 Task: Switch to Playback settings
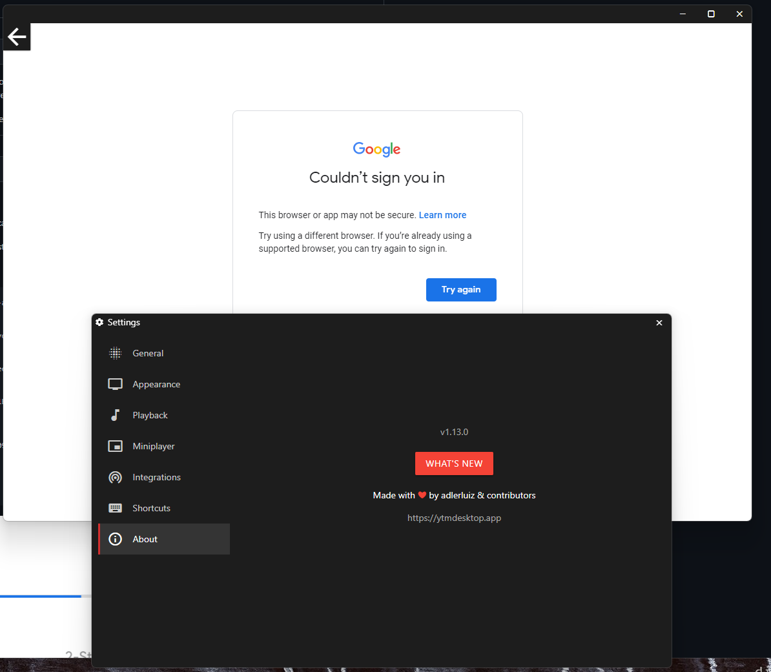pos(164,415)
